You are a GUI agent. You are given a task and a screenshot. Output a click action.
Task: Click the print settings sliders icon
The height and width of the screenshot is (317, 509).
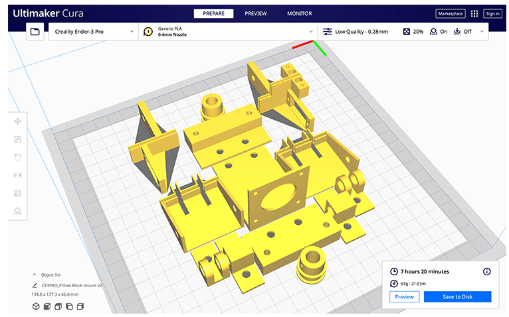coord(328,31)
